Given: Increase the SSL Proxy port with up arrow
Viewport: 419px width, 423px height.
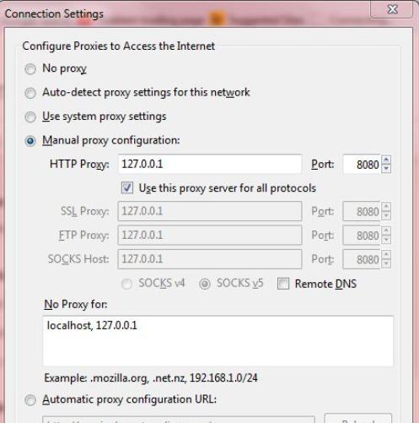Looking at the screenshot, I should [386, 207].
